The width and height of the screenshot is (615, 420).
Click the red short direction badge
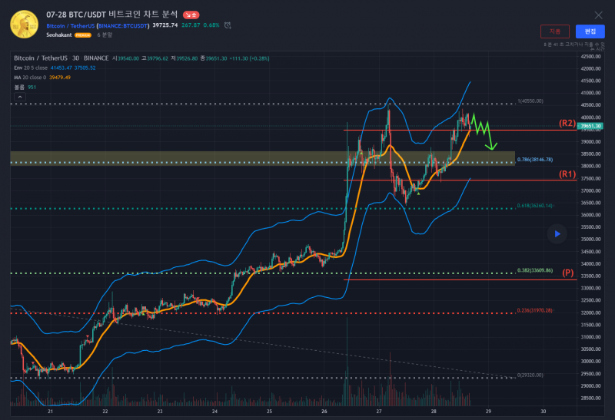191,15
